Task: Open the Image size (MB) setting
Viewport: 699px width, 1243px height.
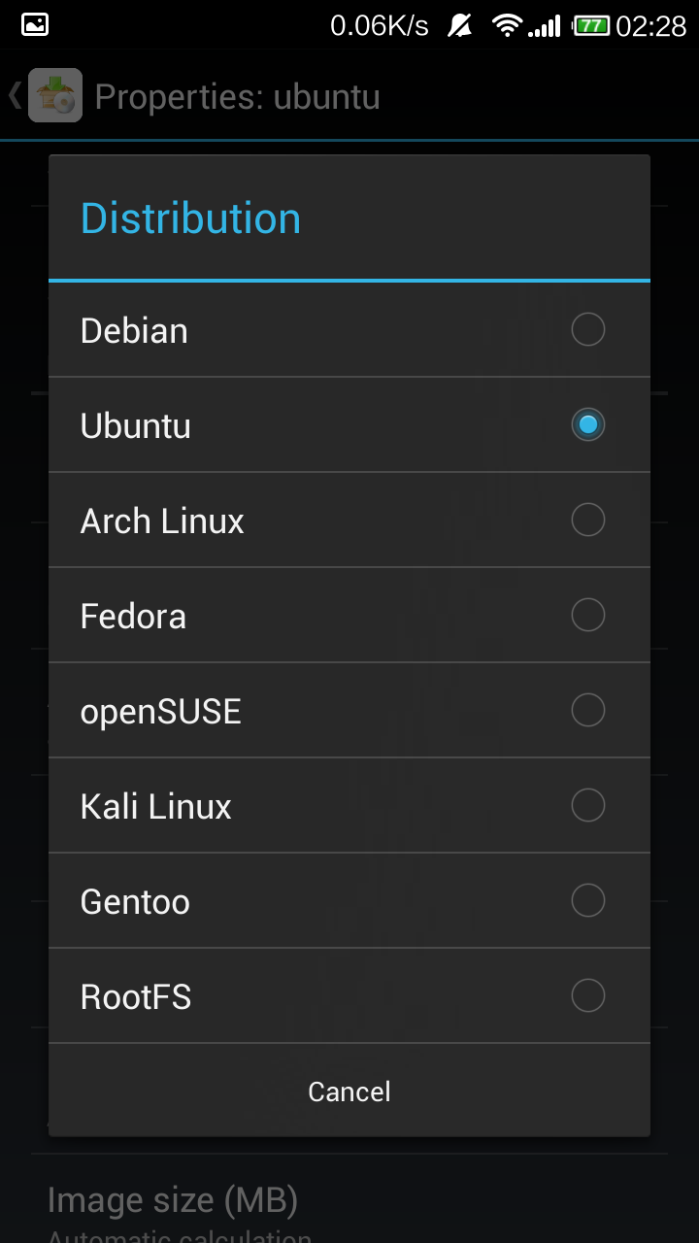Action: pyautogui.click(x=349, y=1204)
